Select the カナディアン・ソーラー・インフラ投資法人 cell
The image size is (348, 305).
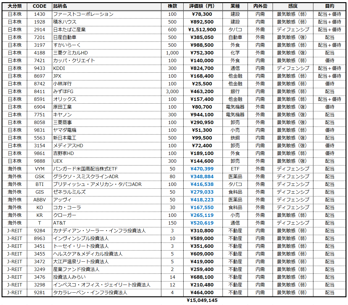point(107,231)
